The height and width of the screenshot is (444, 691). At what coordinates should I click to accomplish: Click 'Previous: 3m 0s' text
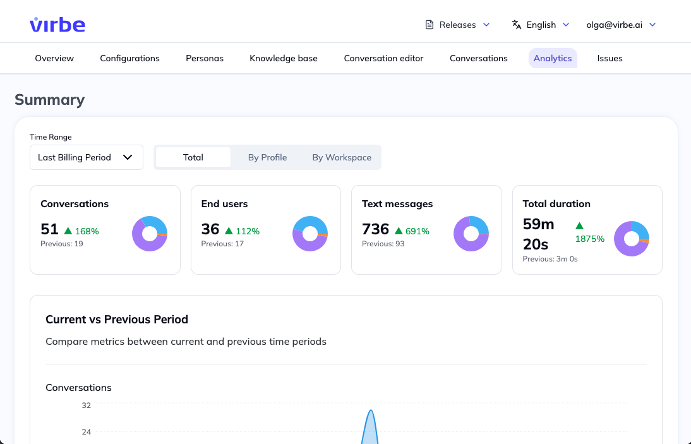pos(550,259)
